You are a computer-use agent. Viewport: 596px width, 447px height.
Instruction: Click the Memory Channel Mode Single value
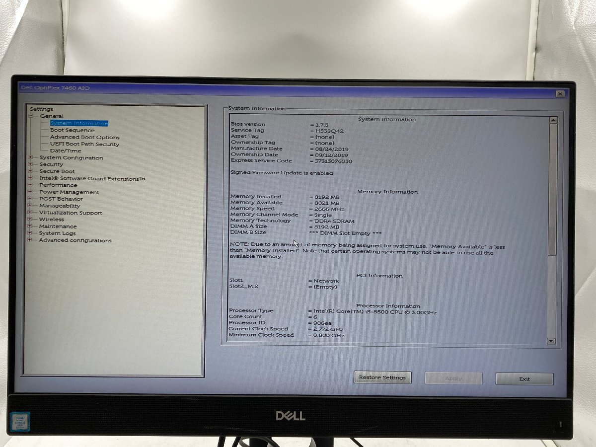point(323,215)
